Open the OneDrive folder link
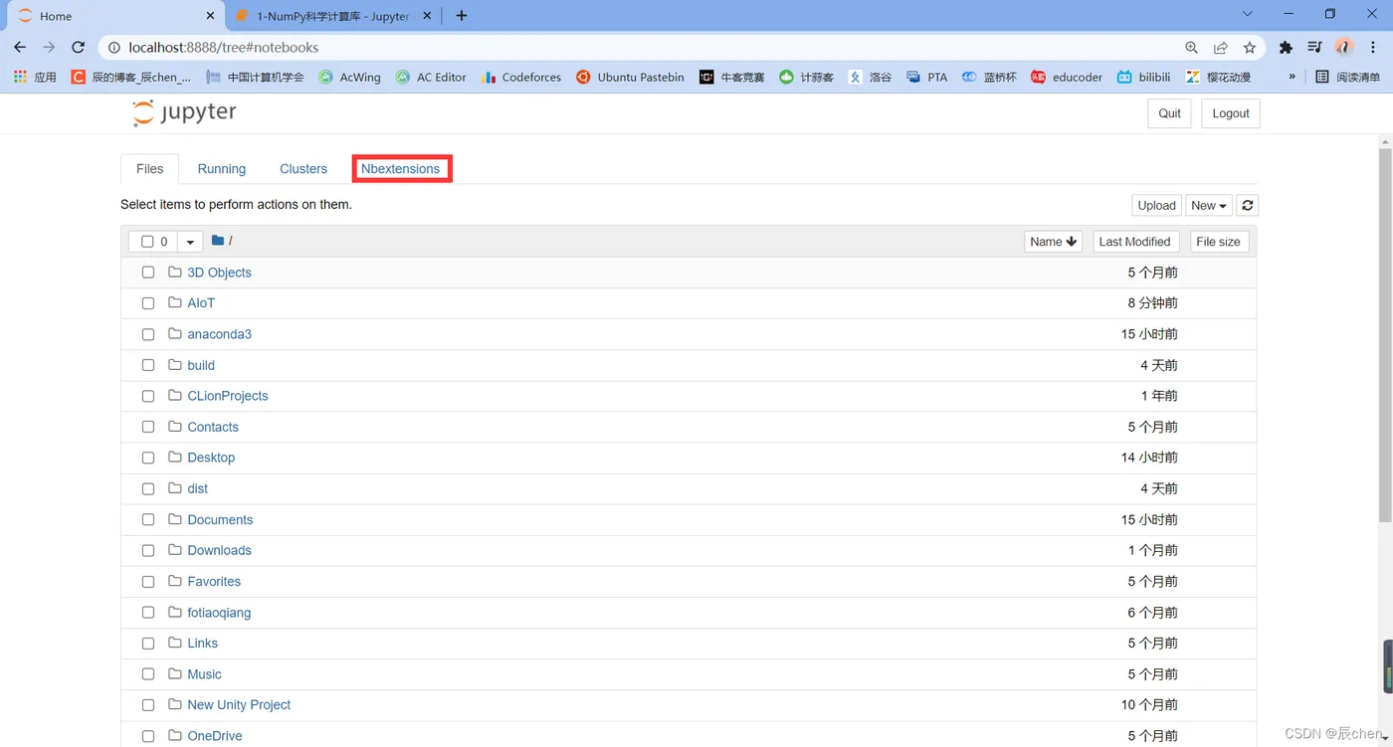This screenshot has width=1393, height=747. [215, 736]
